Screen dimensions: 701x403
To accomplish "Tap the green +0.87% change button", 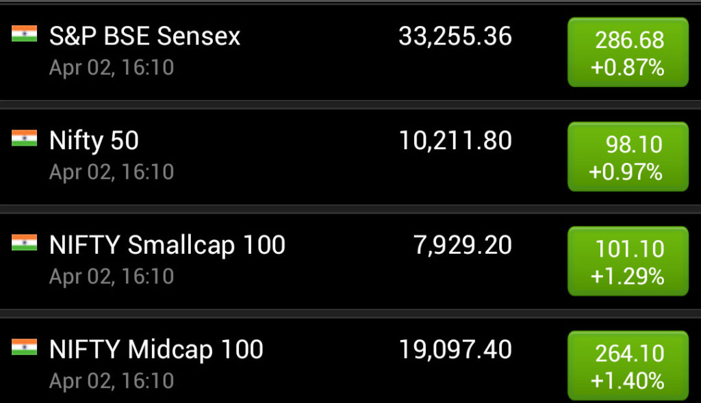I will coord(628,53).
